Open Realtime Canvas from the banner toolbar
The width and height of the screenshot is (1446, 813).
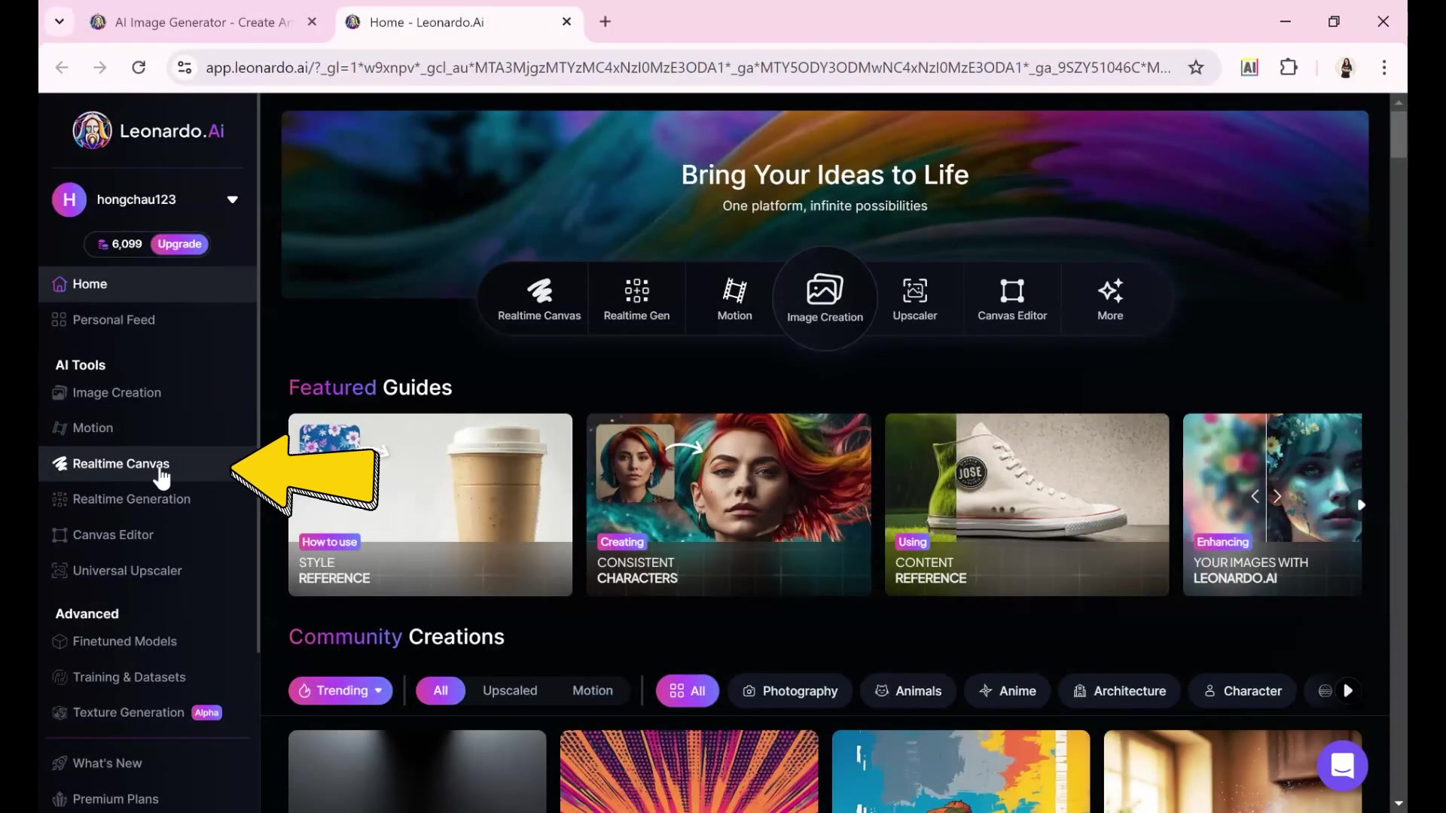coord(539,299)
